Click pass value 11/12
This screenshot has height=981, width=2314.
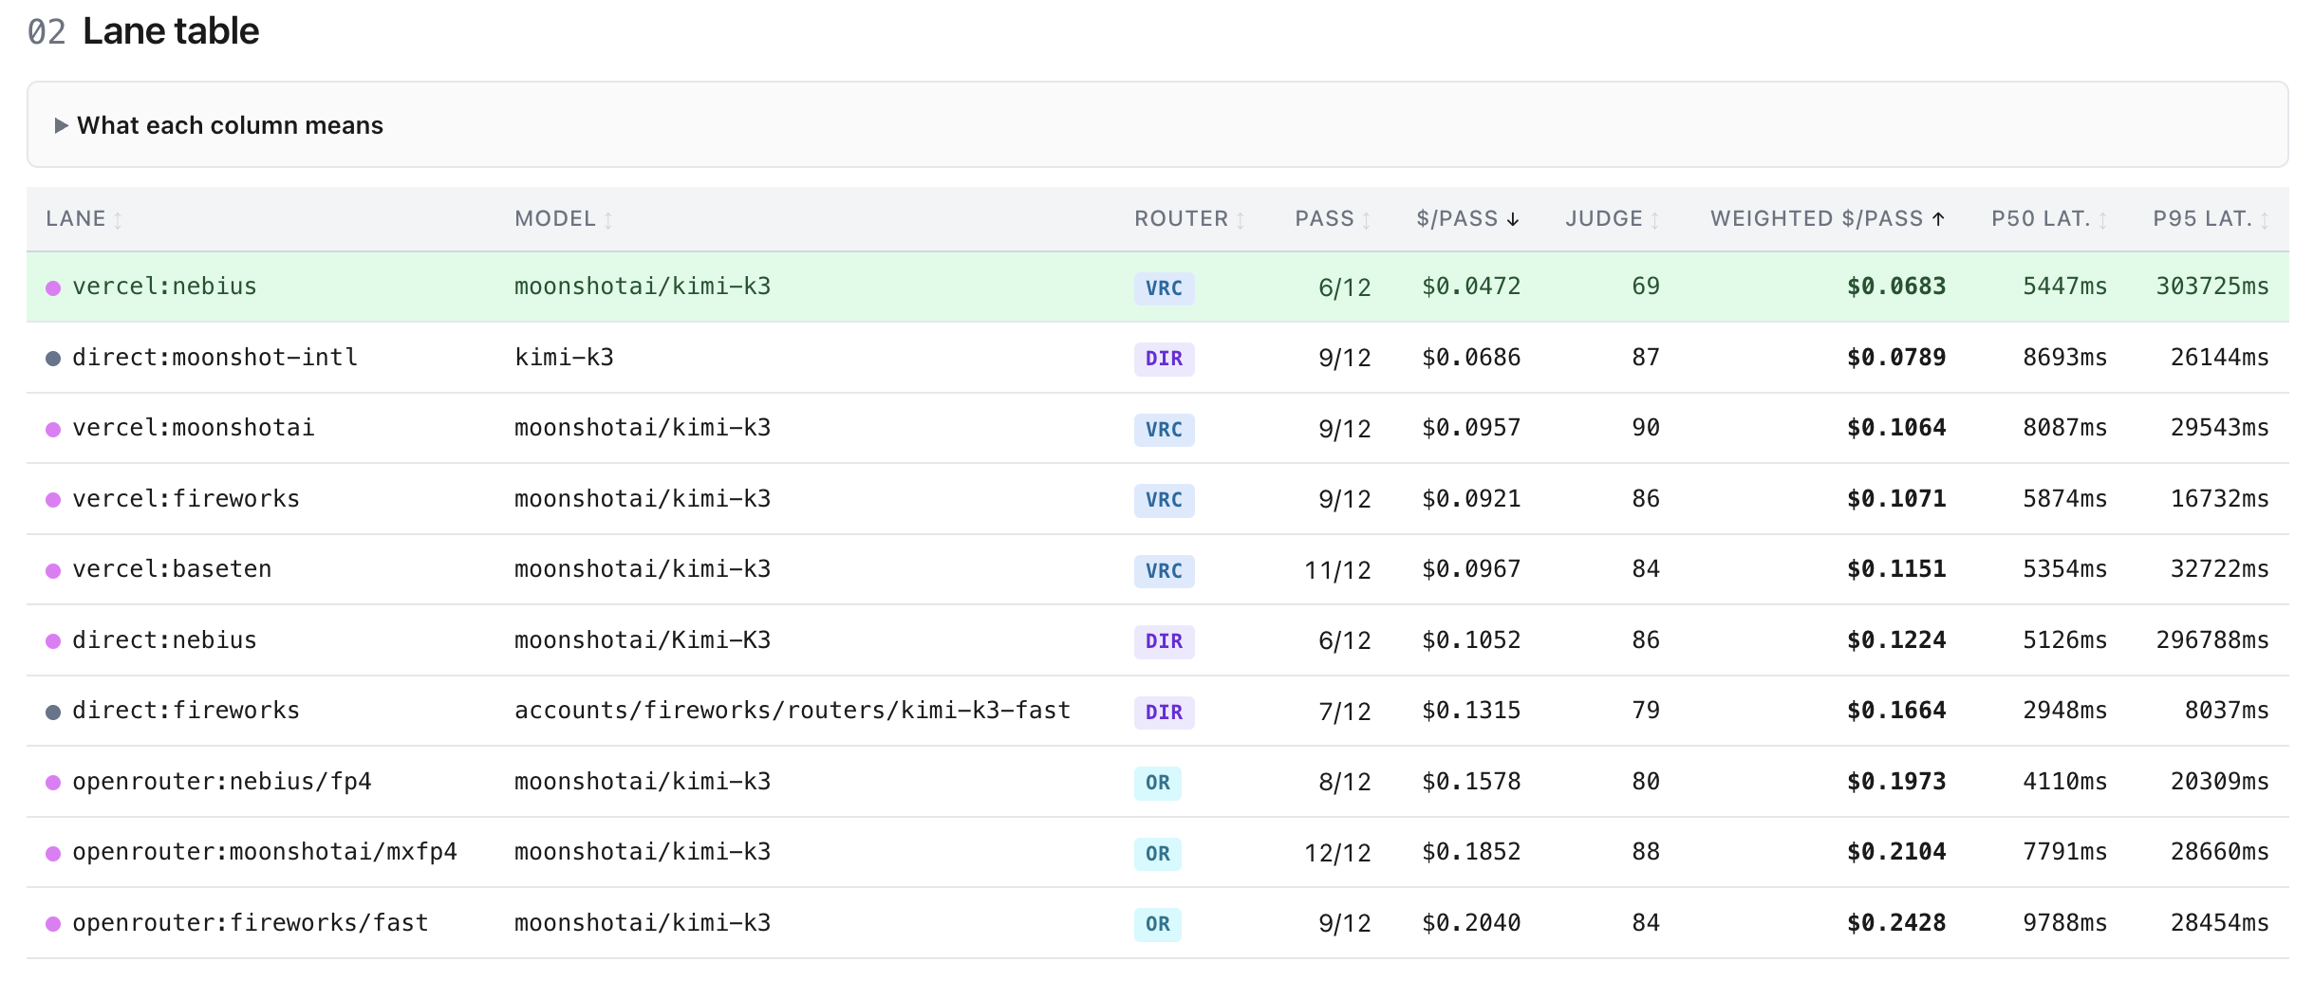pos(1337,570)
